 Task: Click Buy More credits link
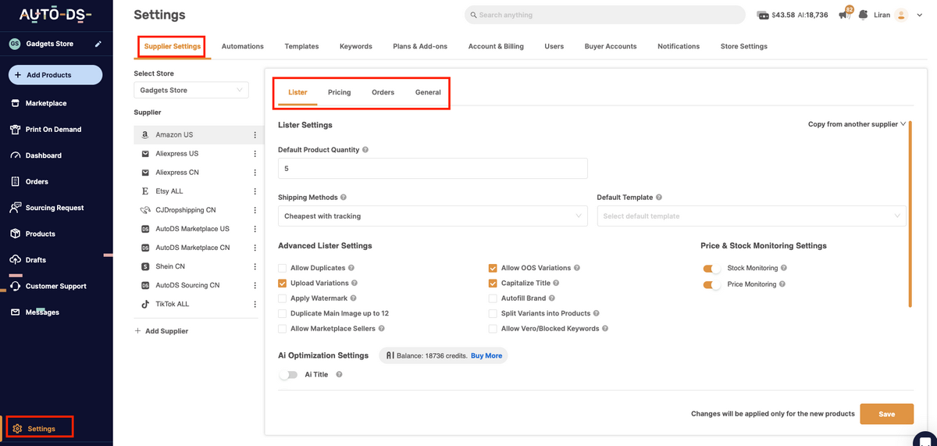(486, 356)
